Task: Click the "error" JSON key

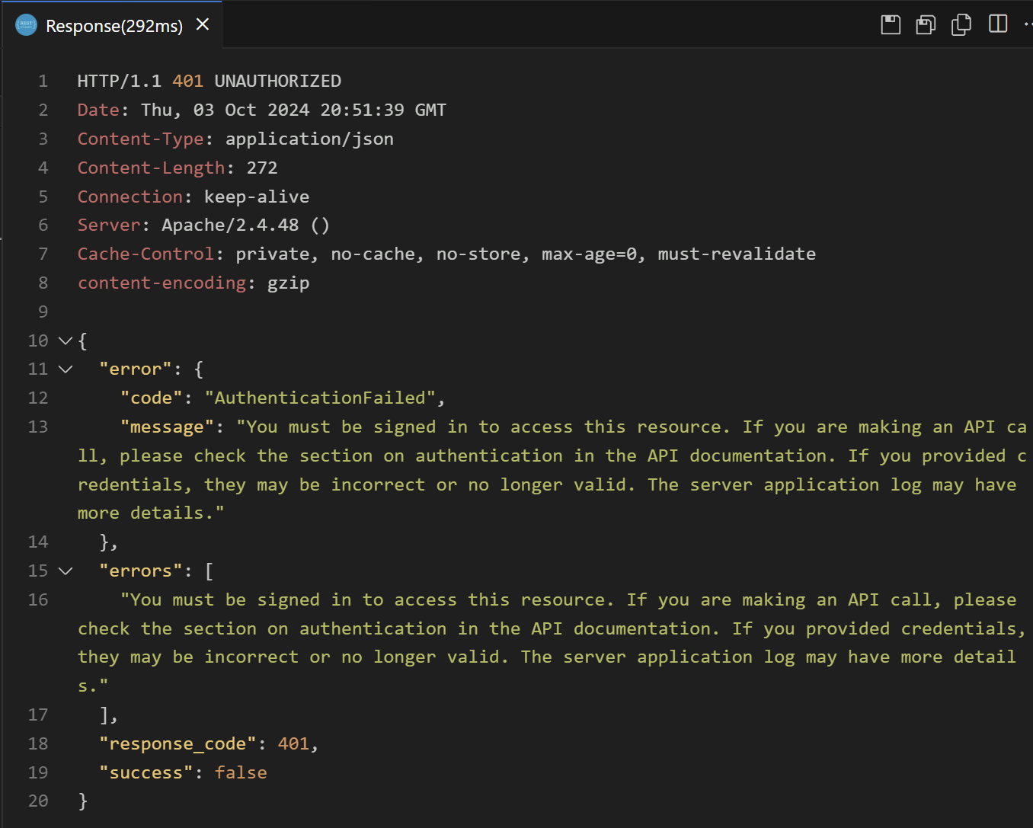Action: coord(136,369)
